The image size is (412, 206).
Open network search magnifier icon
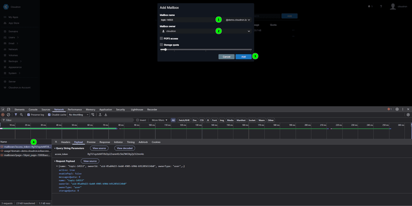click(21, 115)
